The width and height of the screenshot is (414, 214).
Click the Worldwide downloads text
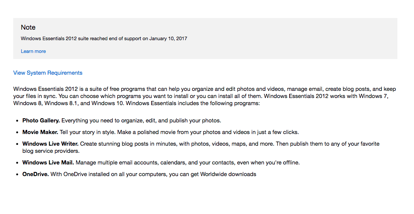click(228, 174)
